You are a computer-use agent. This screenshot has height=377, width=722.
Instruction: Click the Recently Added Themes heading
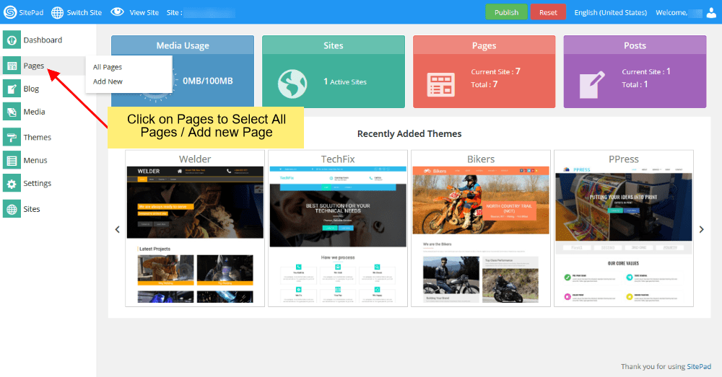[409, 134]
